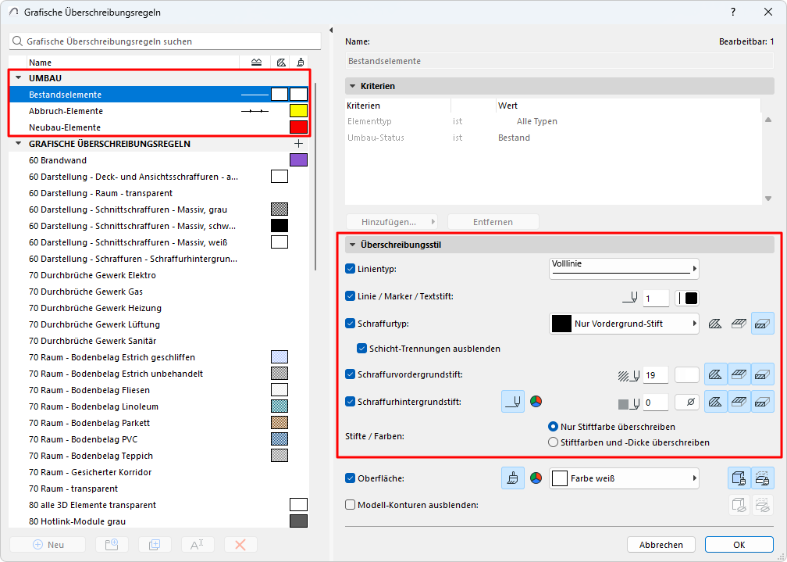The height and width of the screenshot is (562, 787).
Task: Click transparent color swatch for Schraffurhintergrundstift
Action: [x=687, y=402]
